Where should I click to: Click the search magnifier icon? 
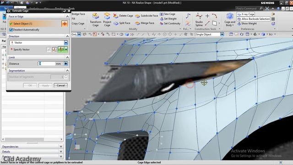click(x=261, y=8)
